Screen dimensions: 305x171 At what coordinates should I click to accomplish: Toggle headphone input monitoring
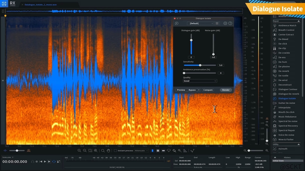pos(32,162)
